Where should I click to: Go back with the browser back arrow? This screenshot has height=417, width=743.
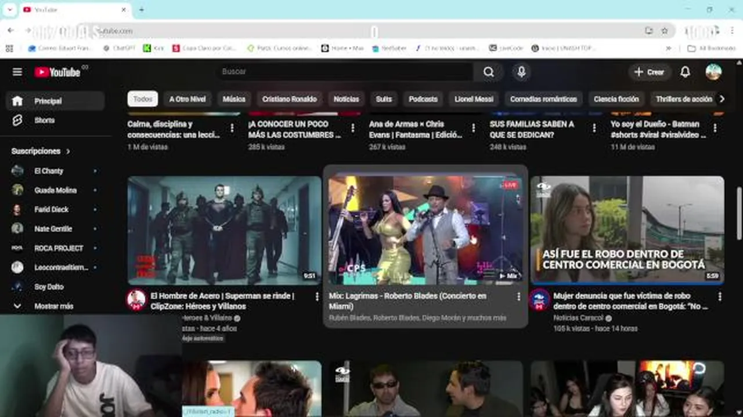click(11, 30)
